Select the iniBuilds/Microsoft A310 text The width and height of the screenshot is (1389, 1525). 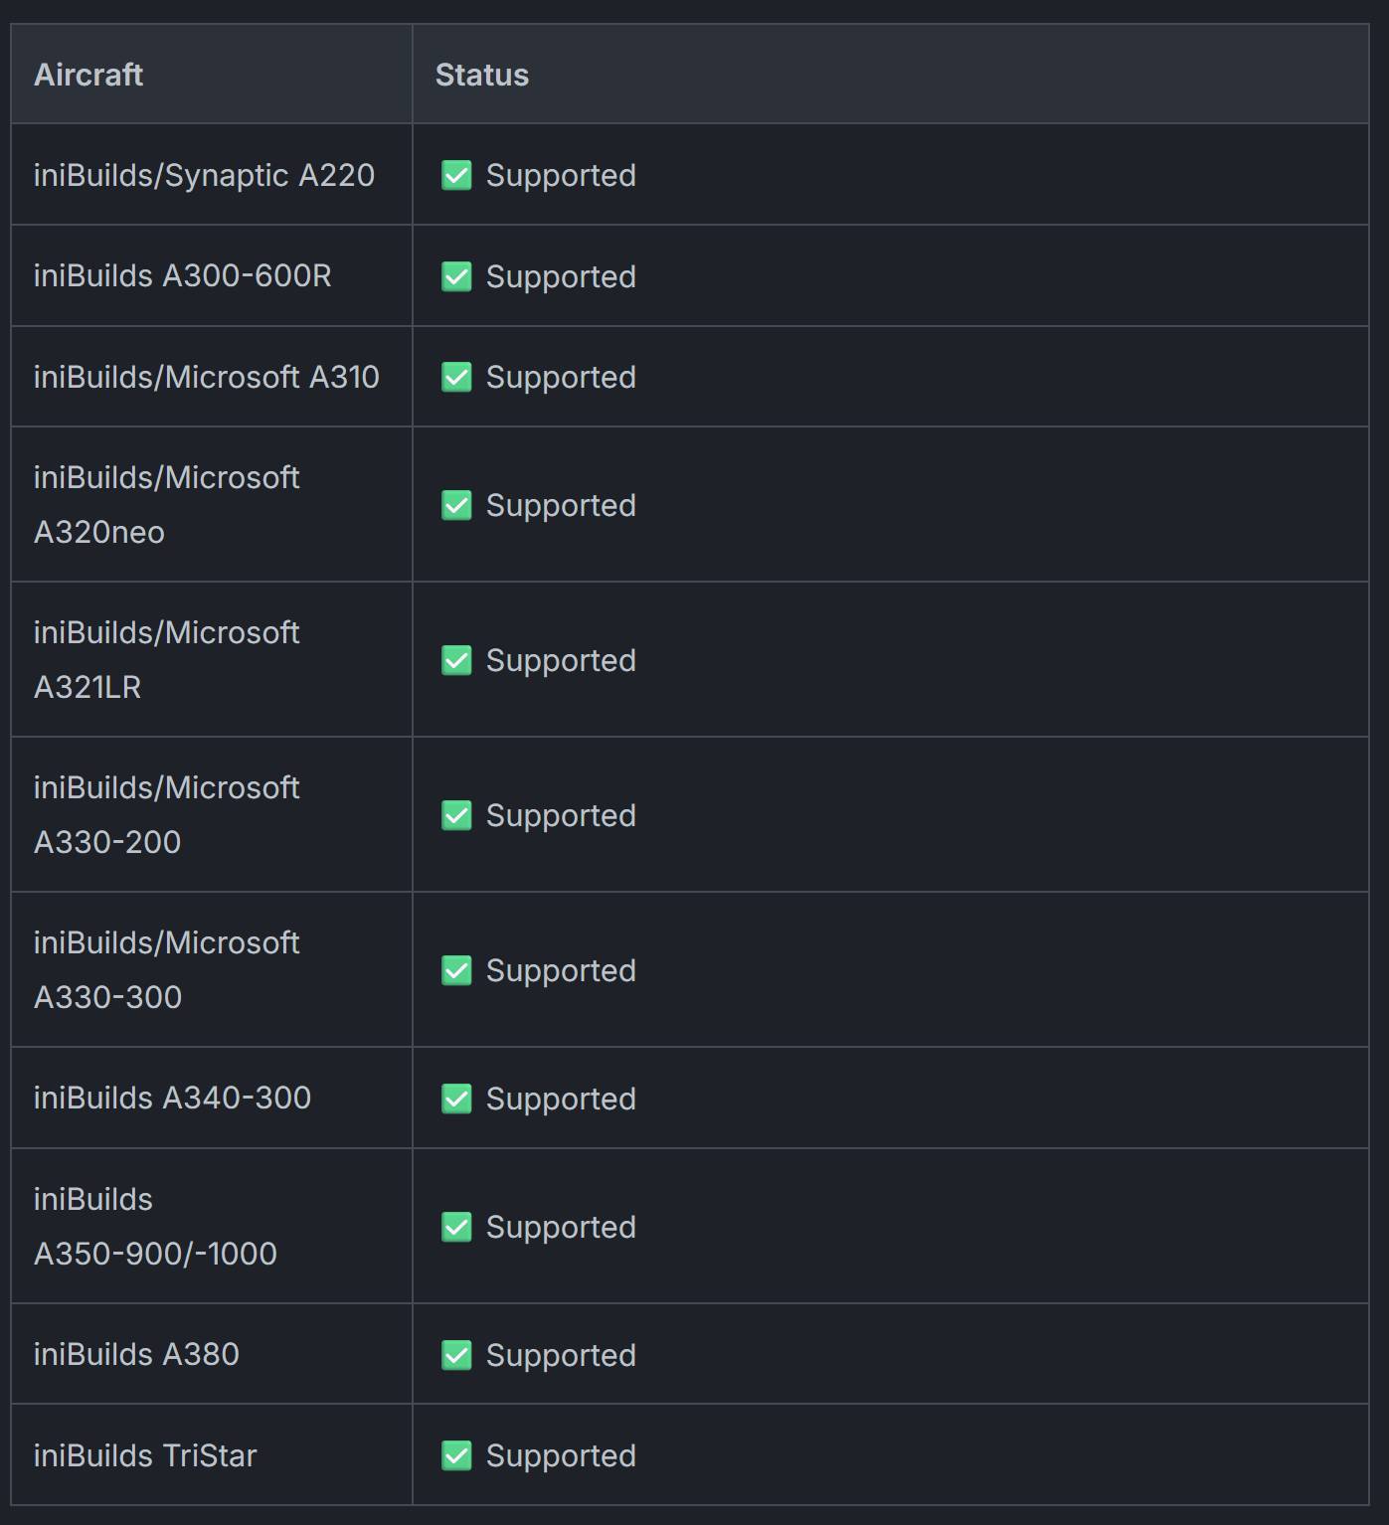coord(207,377)
